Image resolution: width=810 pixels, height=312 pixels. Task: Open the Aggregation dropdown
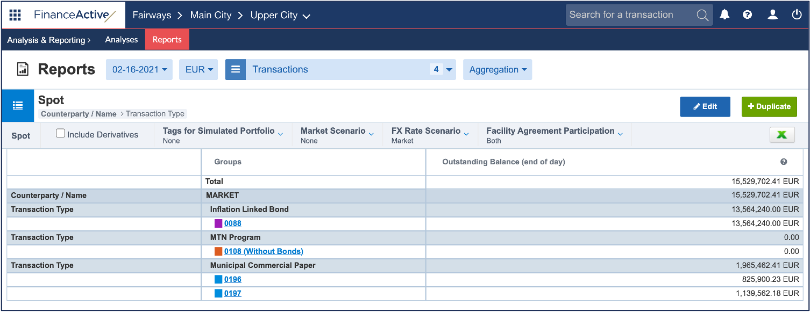tap(498, 70)
